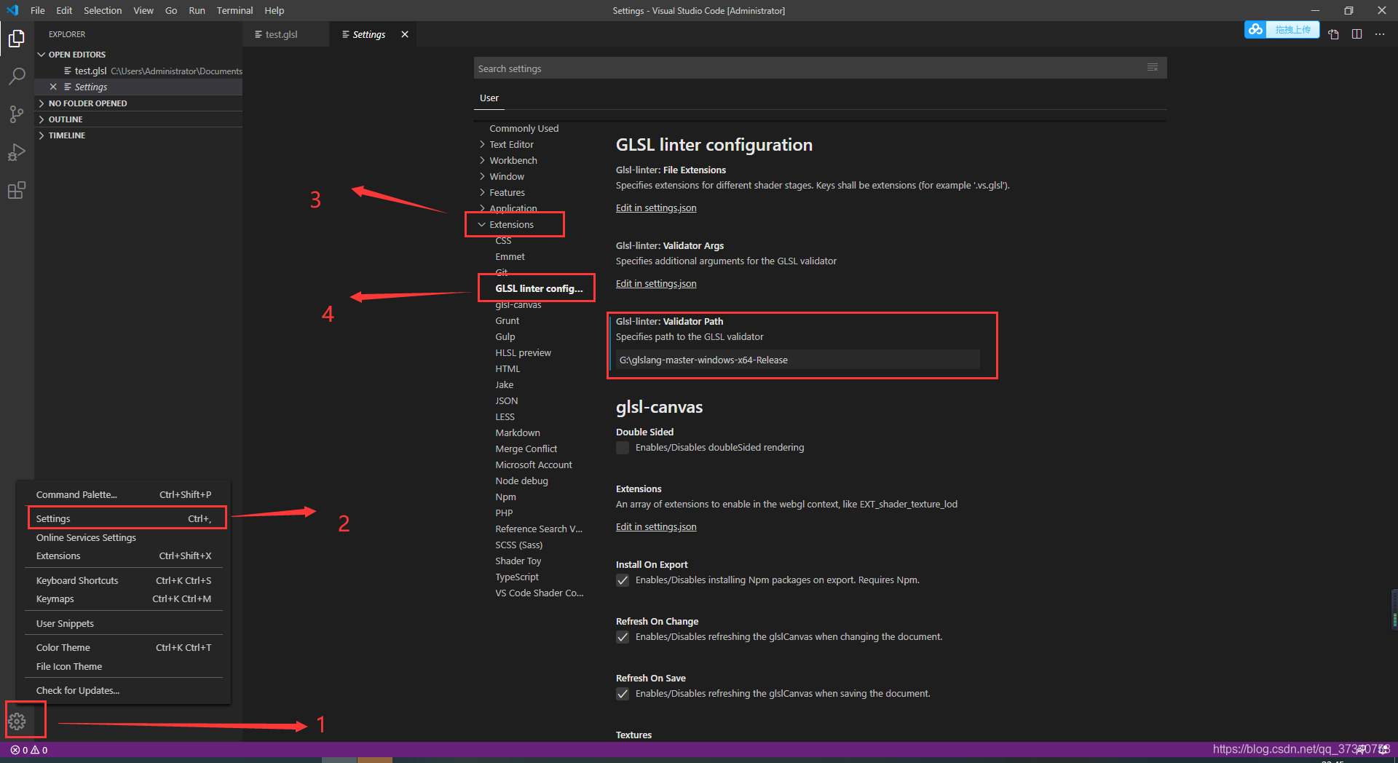1398x763 pixels.
Task: Open the Selection menu
Action: (103, 10)
